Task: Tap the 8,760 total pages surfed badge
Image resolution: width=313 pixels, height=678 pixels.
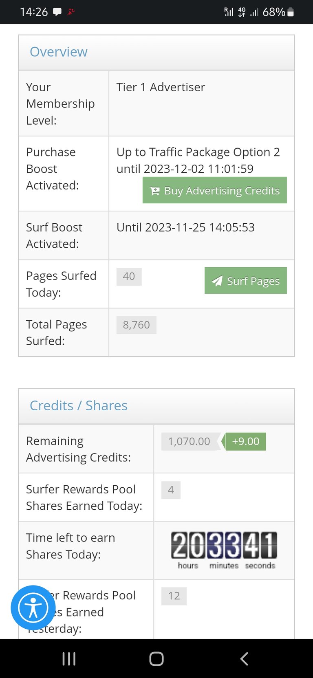Action: point(137,325)
